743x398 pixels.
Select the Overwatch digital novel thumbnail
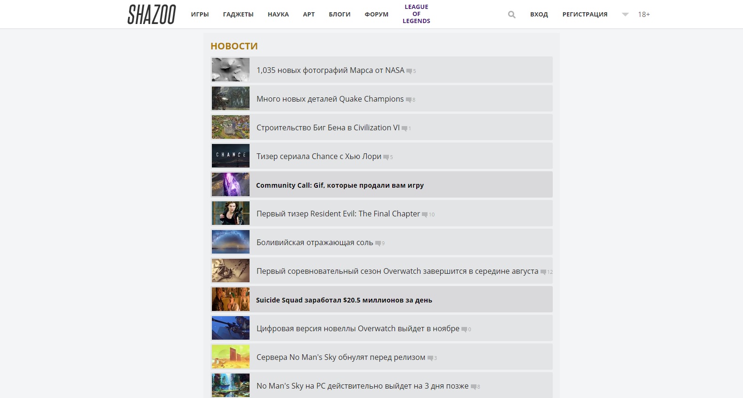(231, 328)
